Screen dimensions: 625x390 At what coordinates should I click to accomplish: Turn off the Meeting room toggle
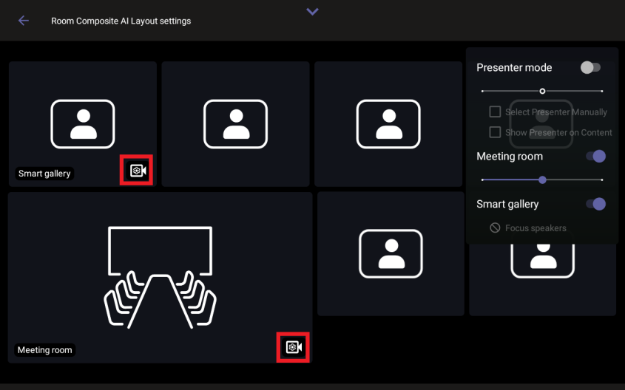[595, 157]
